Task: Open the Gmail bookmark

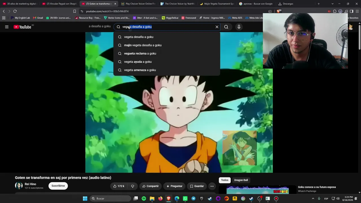Action: click(38, 18)
